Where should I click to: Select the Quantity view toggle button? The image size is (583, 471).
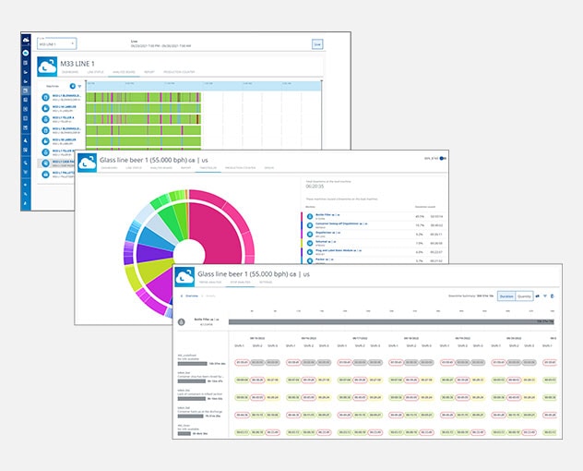point(524,296)
